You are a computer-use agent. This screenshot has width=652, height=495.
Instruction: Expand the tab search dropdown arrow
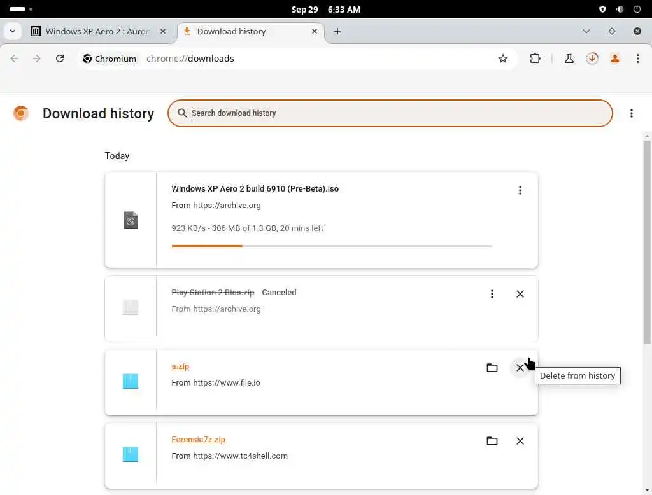(13, 31)
